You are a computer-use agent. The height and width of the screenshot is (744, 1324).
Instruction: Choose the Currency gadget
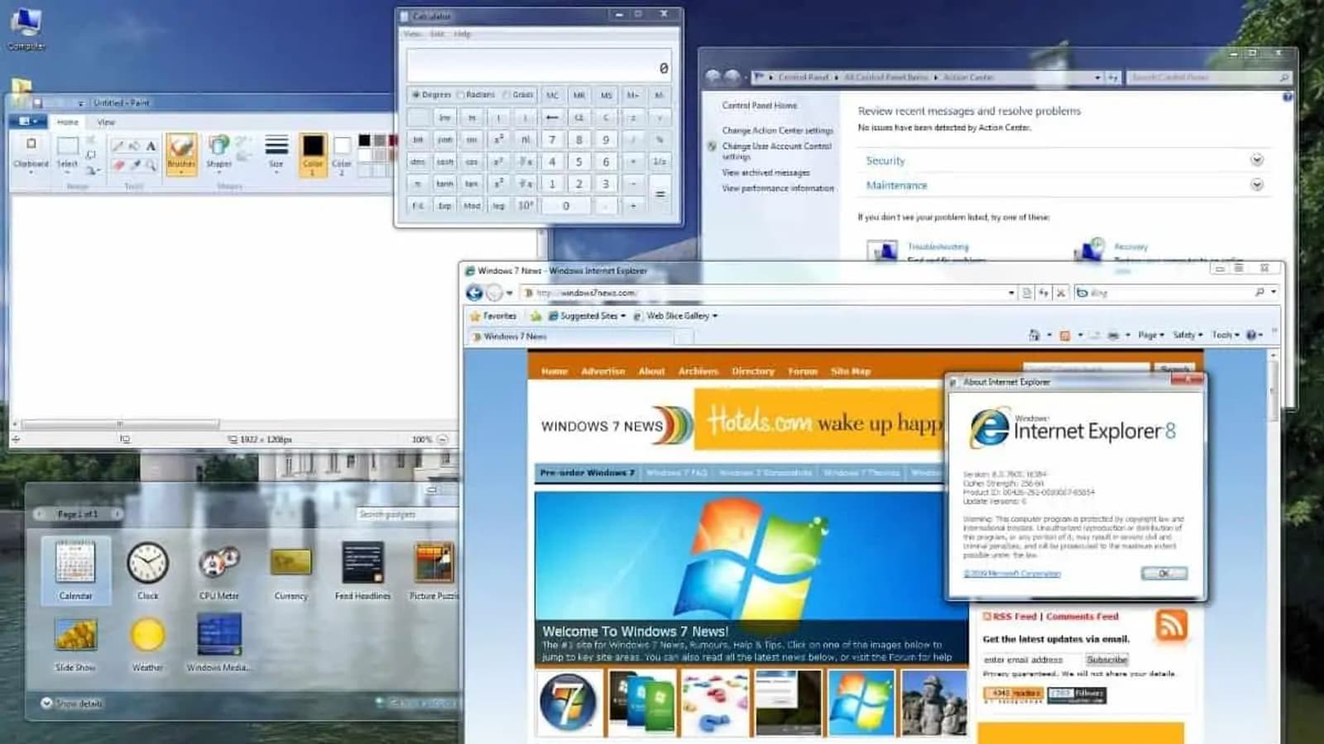[290, 572]
